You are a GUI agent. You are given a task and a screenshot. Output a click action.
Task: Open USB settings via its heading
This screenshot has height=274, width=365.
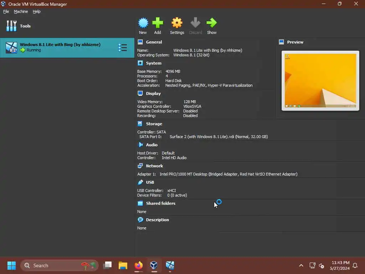150,182
